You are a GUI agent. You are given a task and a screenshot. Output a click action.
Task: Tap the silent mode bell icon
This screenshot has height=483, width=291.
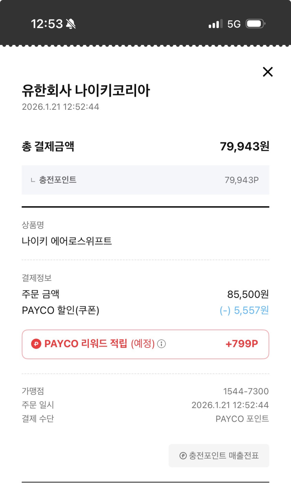pyautogui.click(x=71, y=24)
